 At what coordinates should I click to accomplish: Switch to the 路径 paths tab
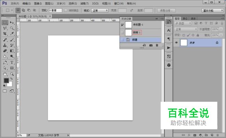(185, 18)
